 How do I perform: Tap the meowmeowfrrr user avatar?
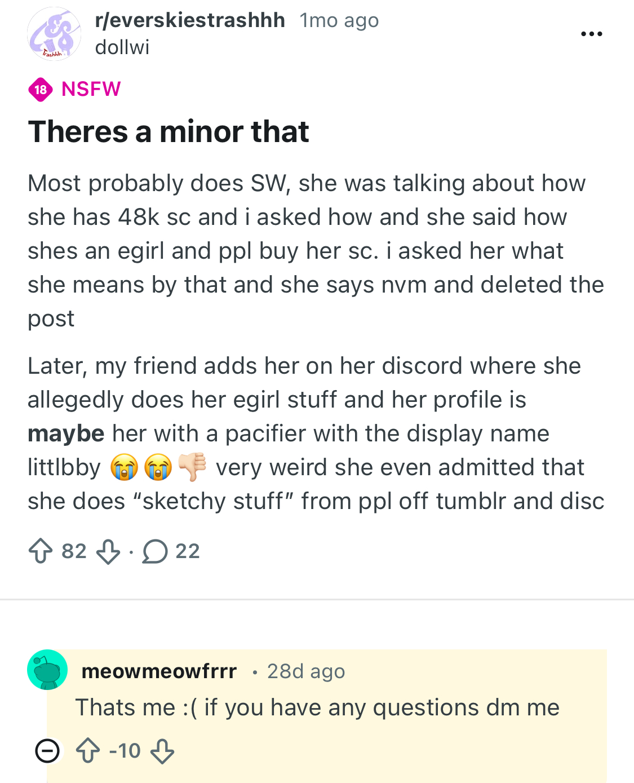[x=47, y=670]
